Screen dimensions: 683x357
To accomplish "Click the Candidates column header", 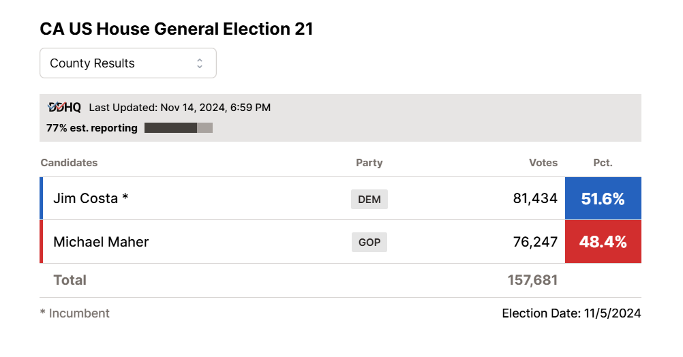I will pos(69,163).
